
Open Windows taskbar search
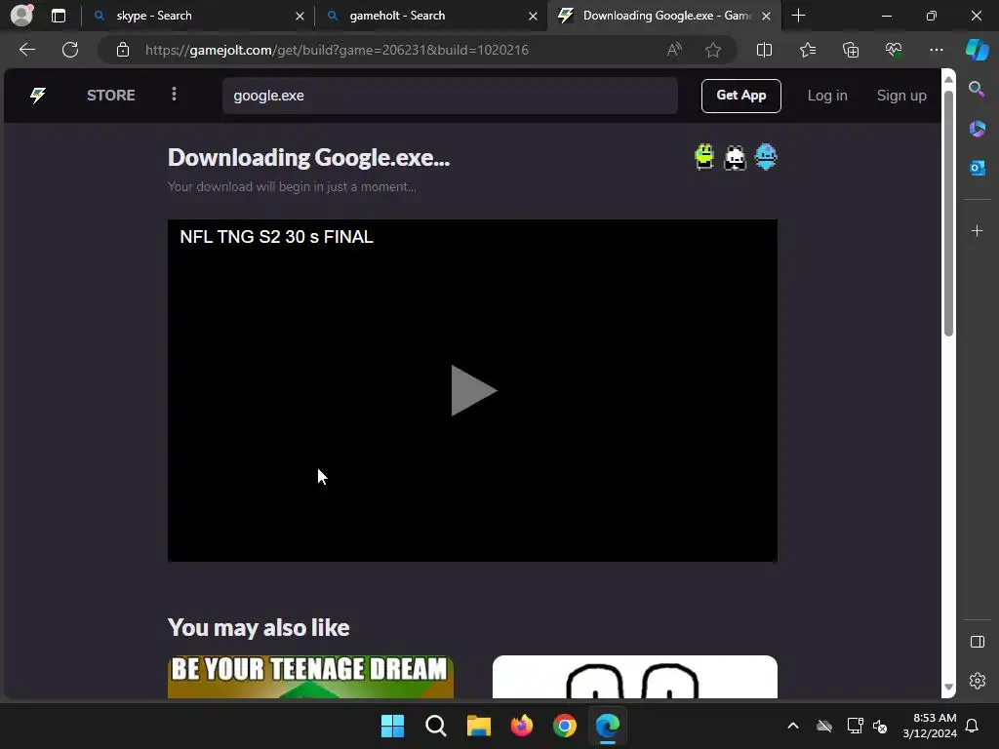pos(436,726)
